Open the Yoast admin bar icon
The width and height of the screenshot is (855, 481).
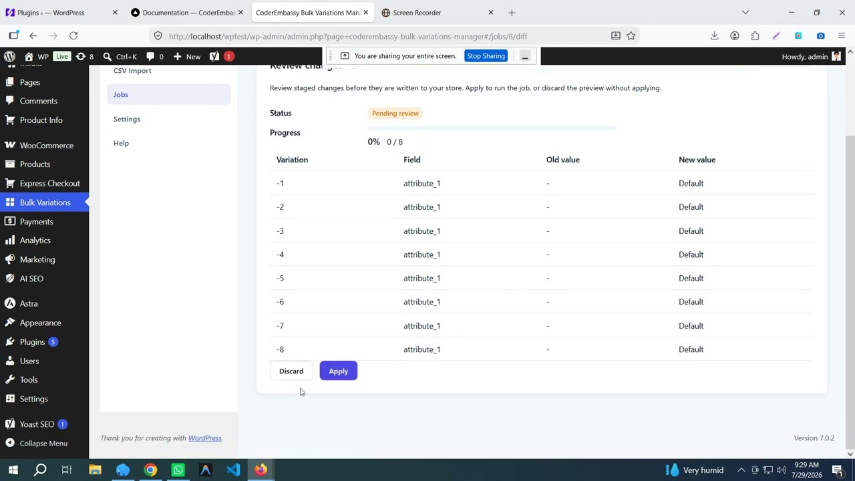pyautogui.click(x=222, y=57)
